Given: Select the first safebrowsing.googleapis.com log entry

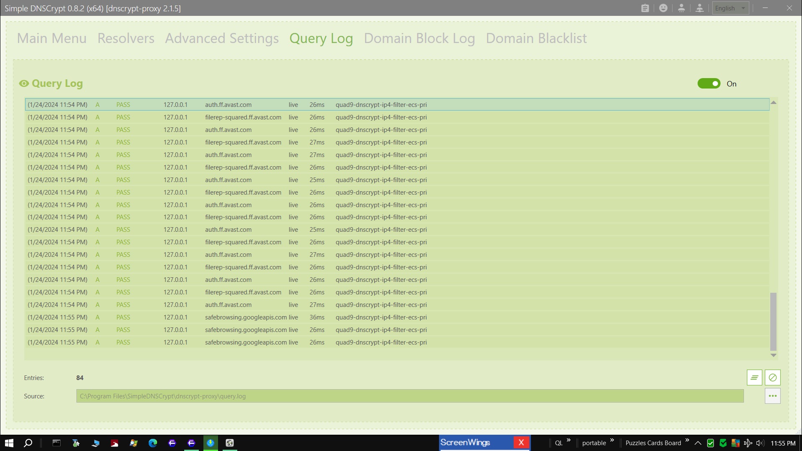Looking at the screenshot, I should coord(246,317).
